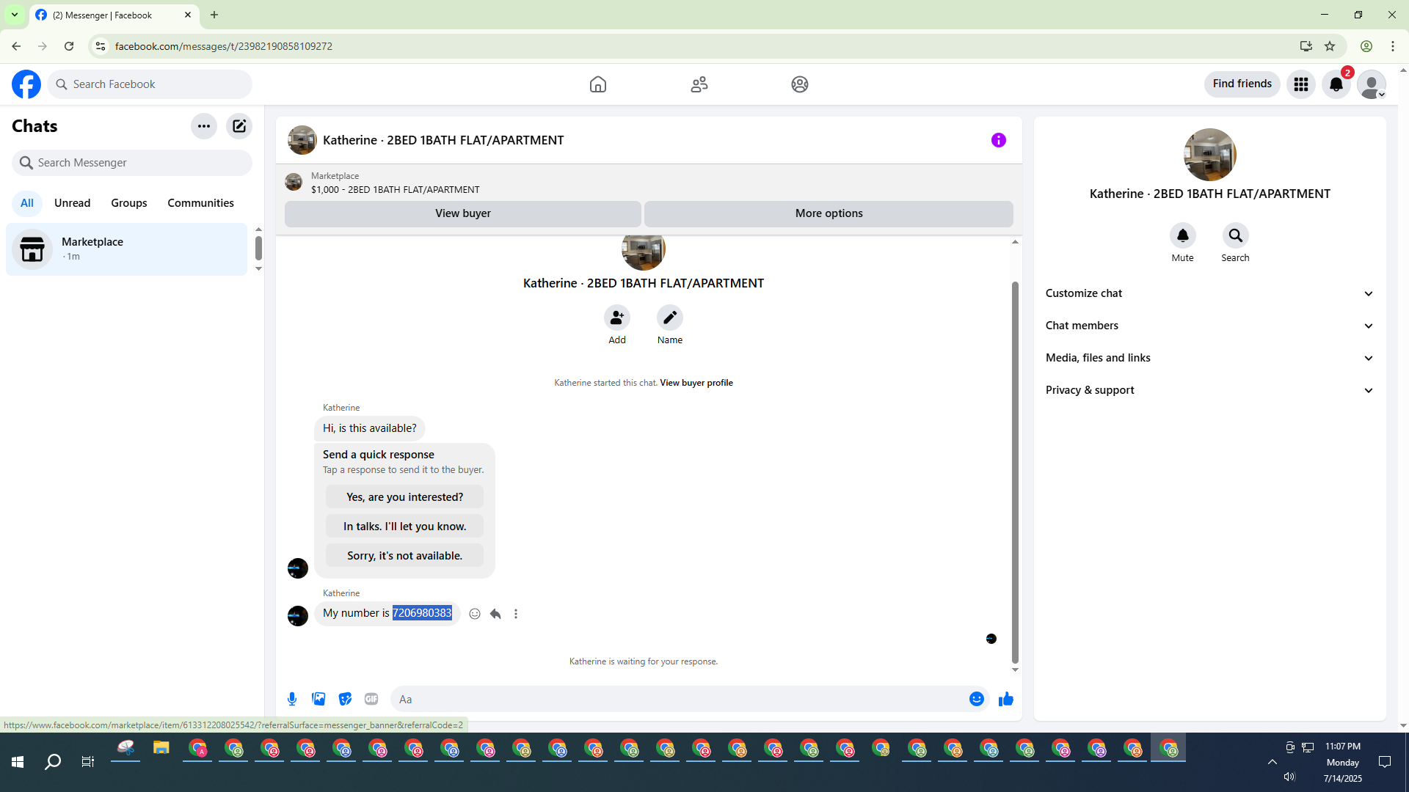This screenshot has height=792, width=1409.
Task: Toggle conversation information panel
Action: coord(998,140)
